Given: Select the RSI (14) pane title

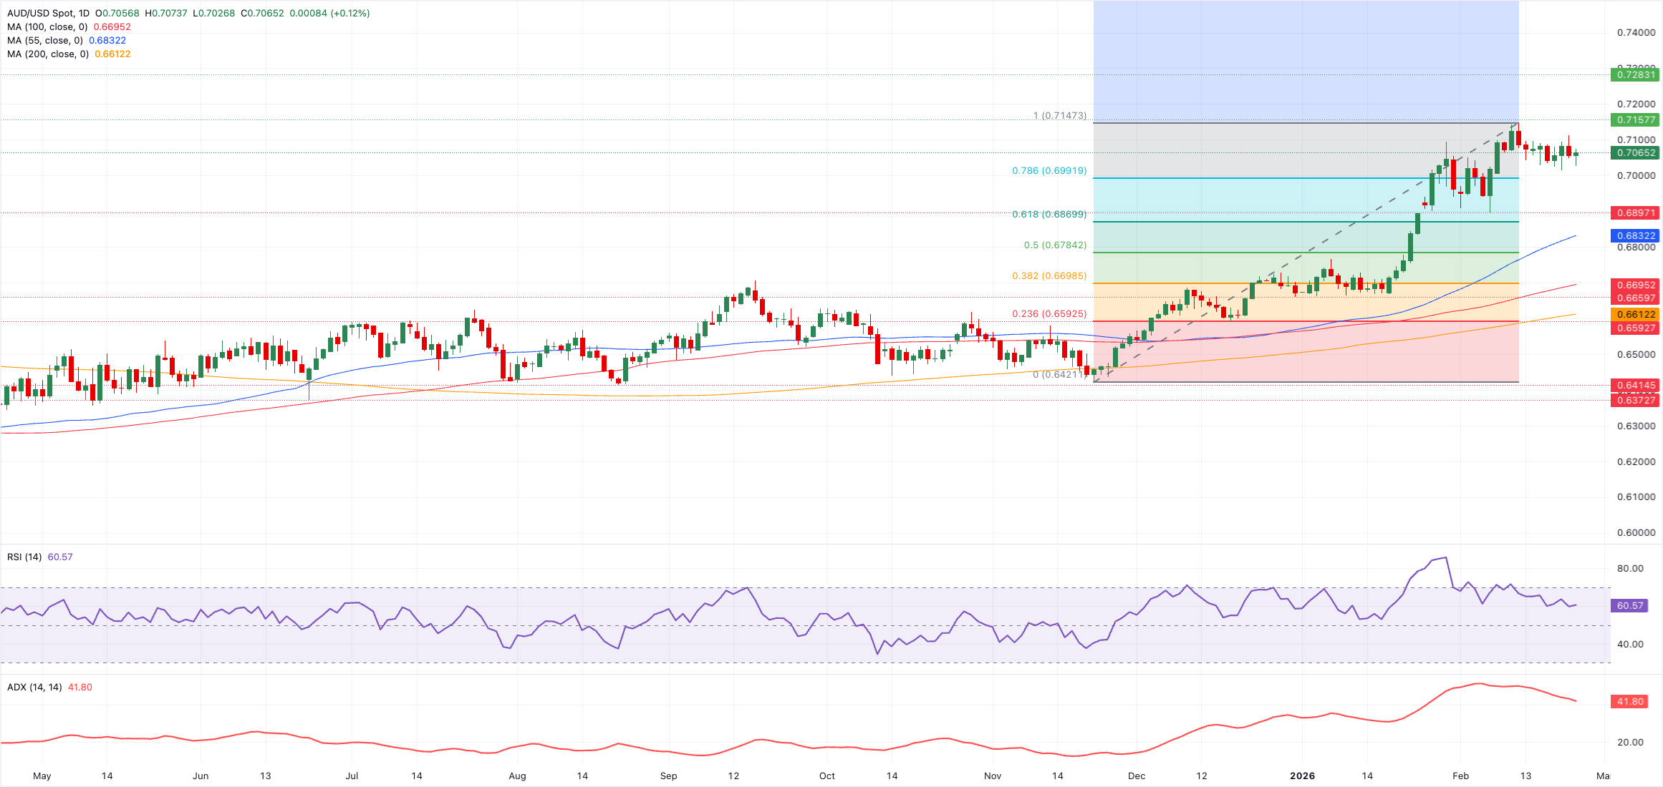Looking at the screenshot, I should coord(24,556).
